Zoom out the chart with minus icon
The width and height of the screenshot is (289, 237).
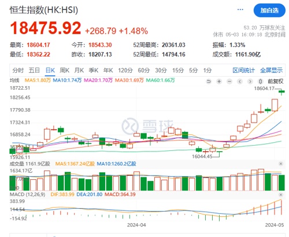[229, 82]
